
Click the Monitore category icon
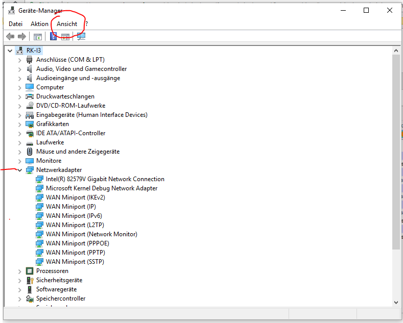click(30, 161)
